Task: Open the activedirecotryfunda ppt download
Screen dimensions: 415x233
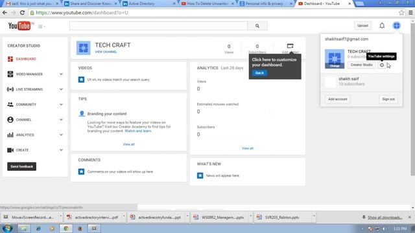Action: 156,217
